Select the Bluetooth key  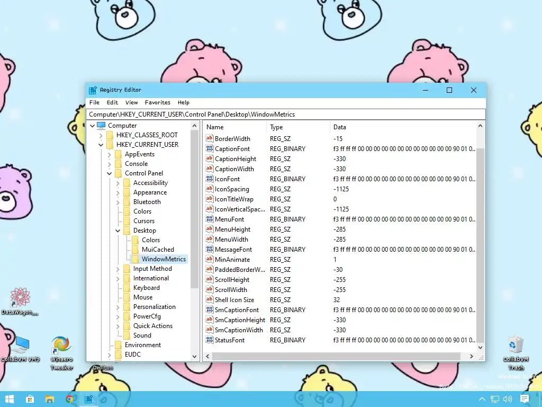coord(147,202)
